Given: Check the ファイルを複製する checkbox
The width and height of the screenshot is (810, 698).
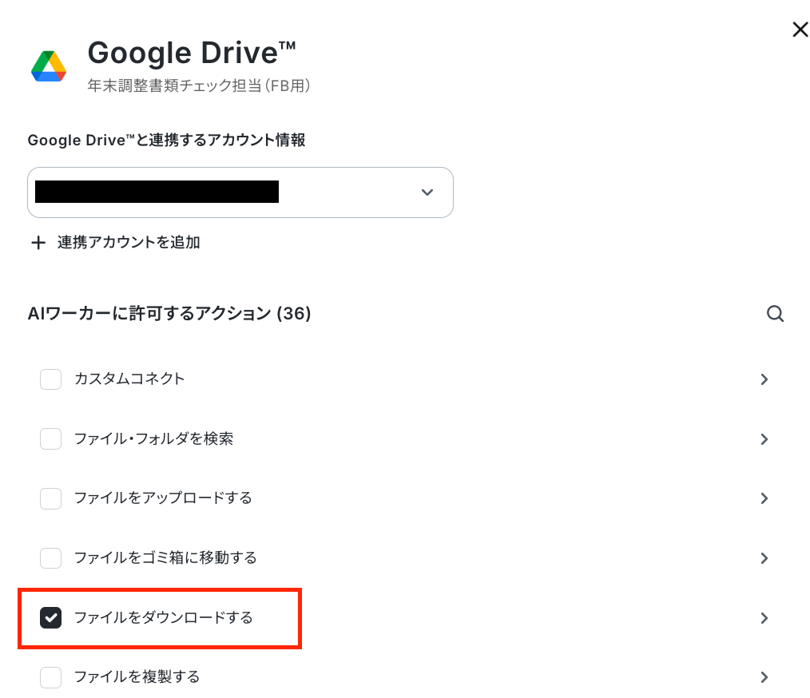Looking at the screenshot, I should click(x=50, y=677).
